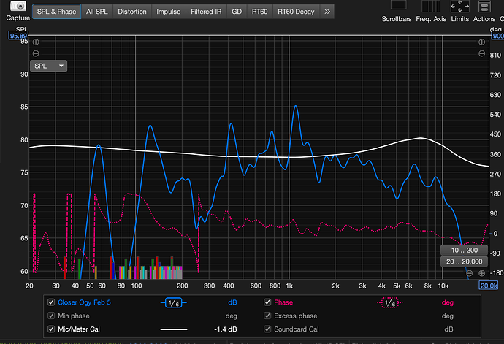Screen dimensions: 504x344
Task: Open the SPL axis dropdown
Action: click(48, 66)
